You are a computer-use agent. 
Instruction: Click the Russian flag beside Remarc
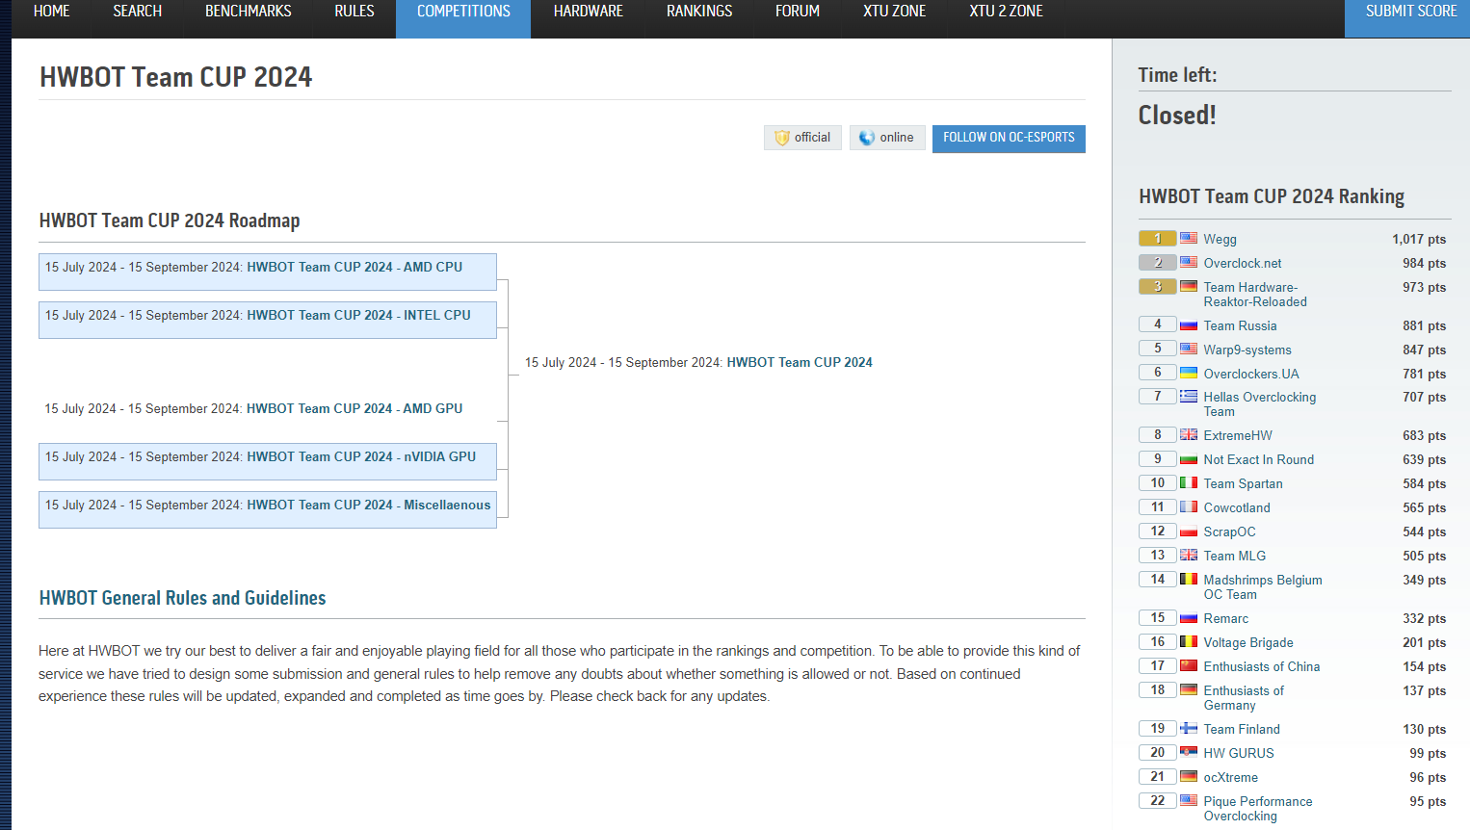1189,617
